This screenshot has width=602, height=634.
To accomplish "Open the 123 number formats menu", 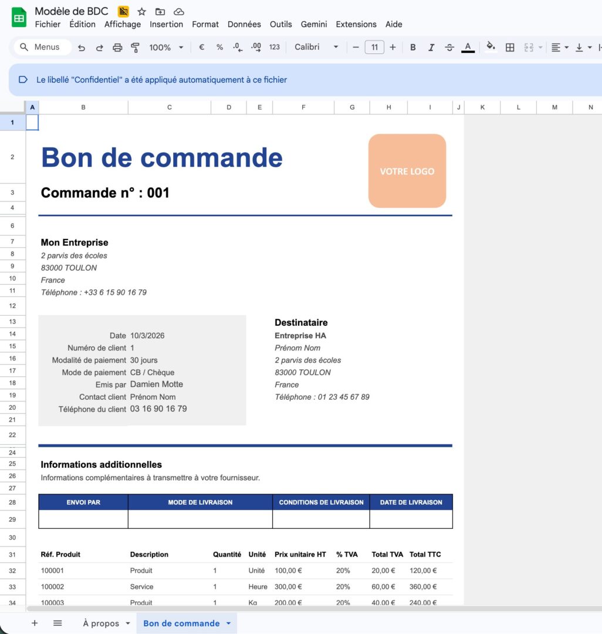I will pyautogui.click(x=275, y=47).
